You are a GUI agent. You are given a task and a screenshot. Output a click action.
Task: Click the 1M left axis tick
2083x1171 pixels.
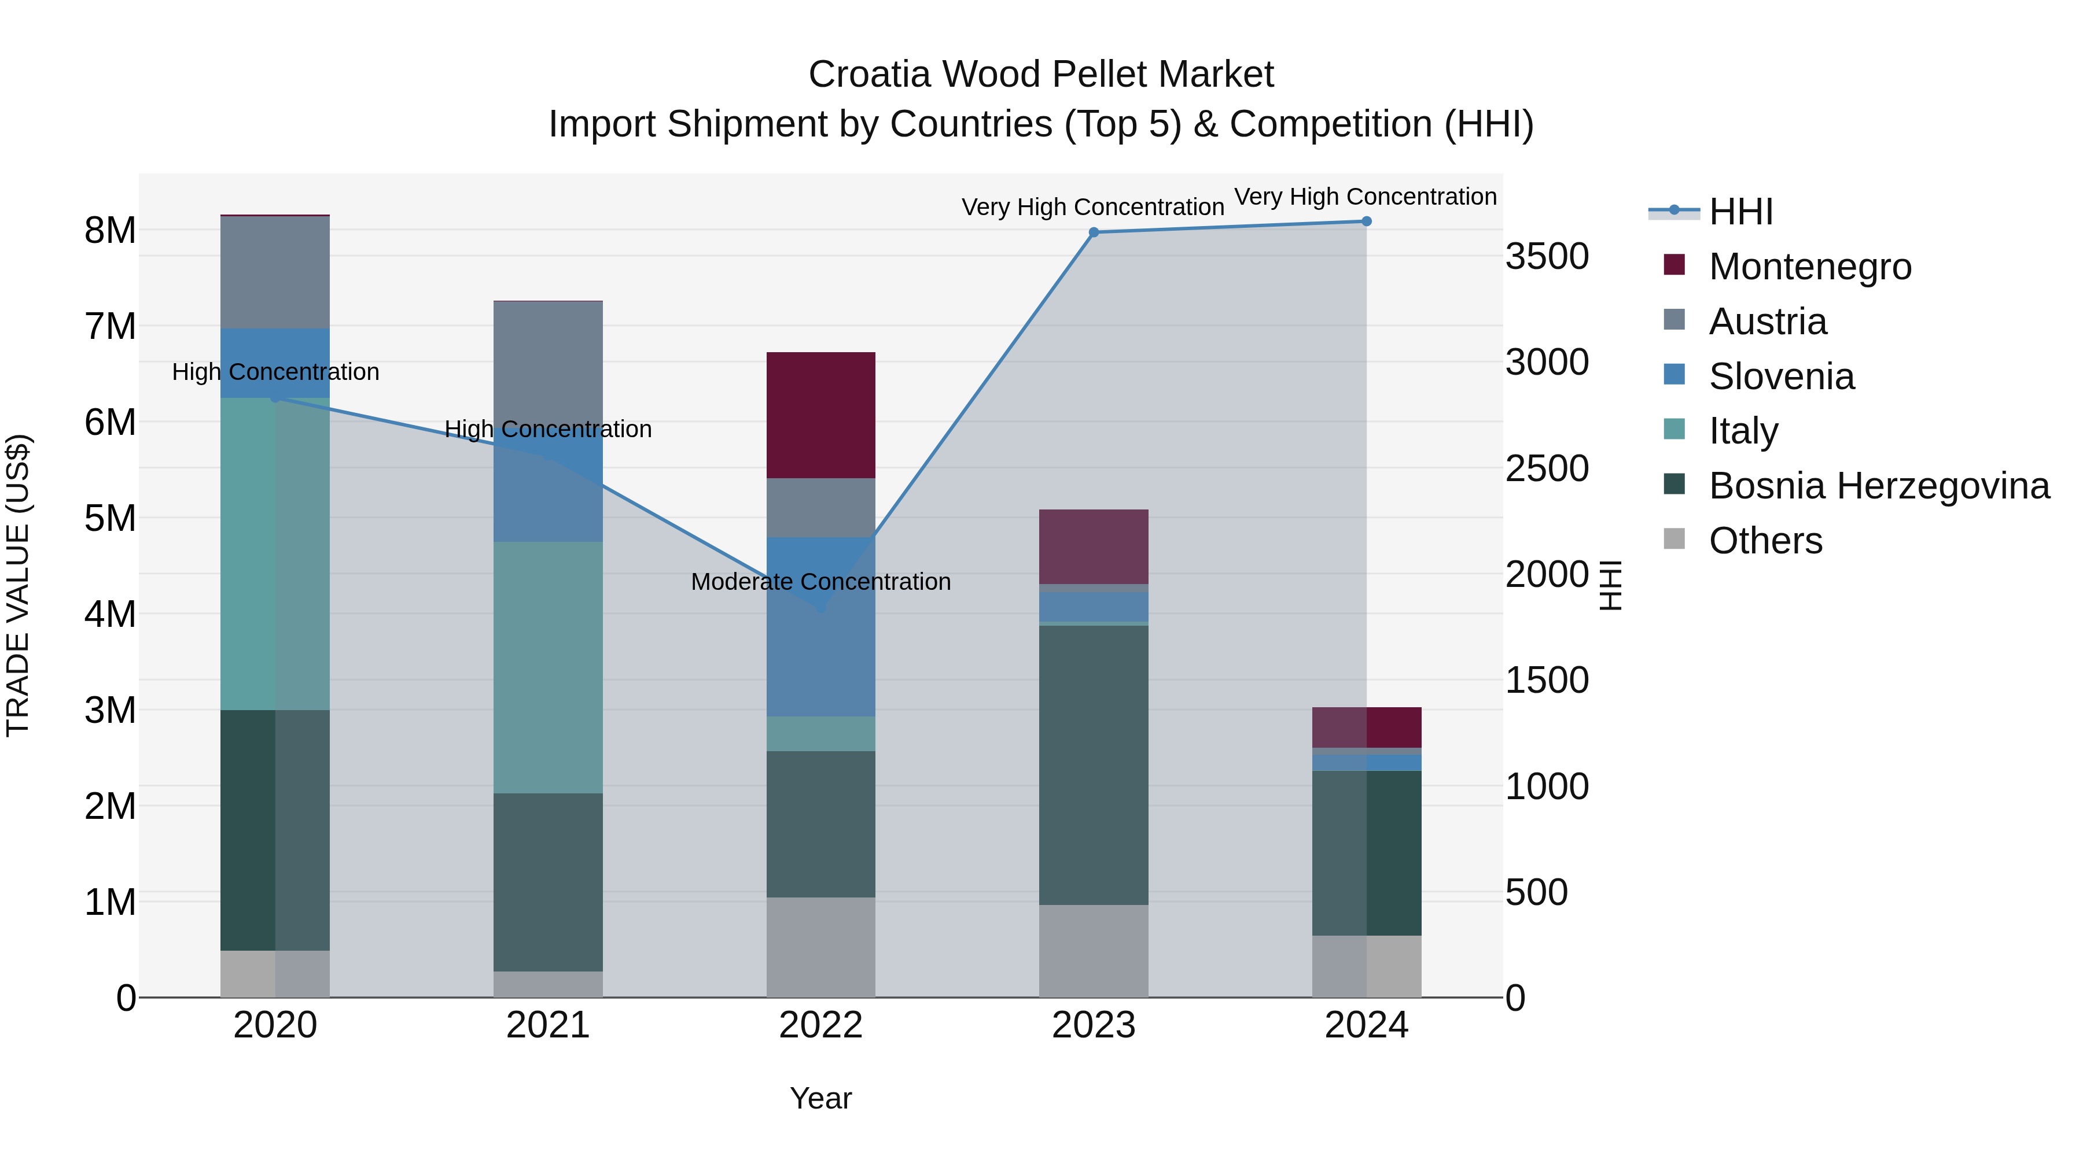pos(110,902)
